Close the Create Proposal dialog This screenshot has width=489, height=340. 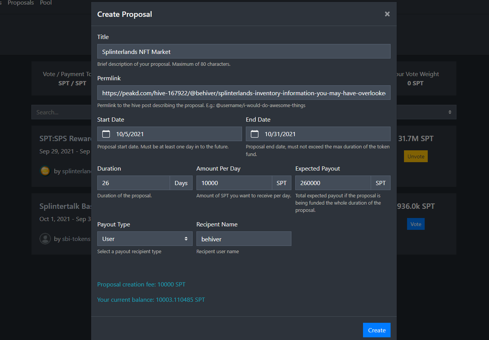[x=387, y=14]
